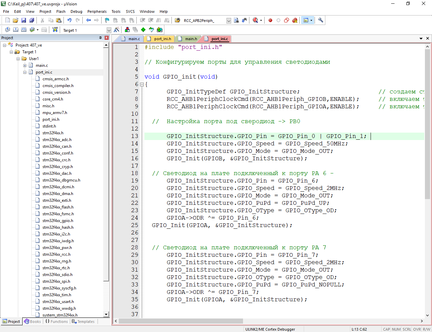Select stm32f4xx_gpio.h in project tree
This screenshot has width=432, height=332.
(58, 221)
